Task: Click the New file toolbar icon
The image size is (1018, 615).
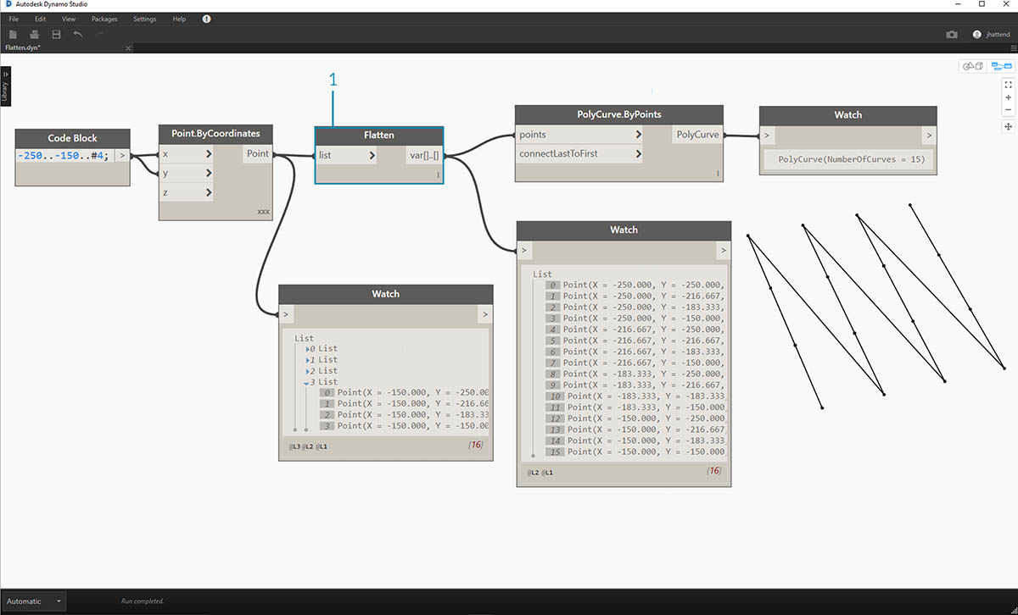Action: 13,34
